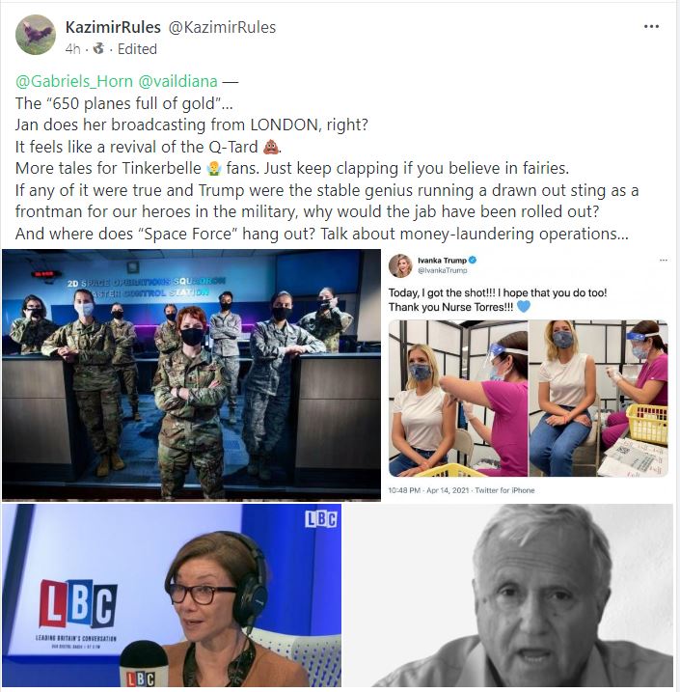Follow the @vaildiana mention
This screenshot has width=680, height=692.
(177, 81)
